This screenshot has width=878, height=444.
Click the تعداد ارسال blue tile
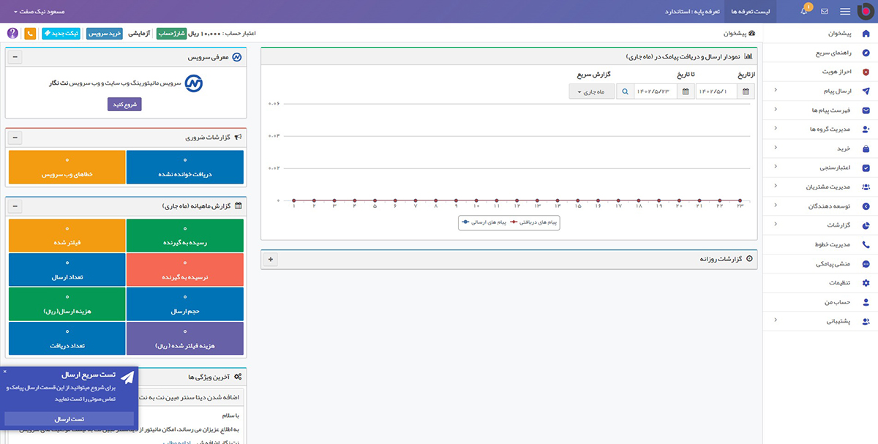[x=67, y=270]
